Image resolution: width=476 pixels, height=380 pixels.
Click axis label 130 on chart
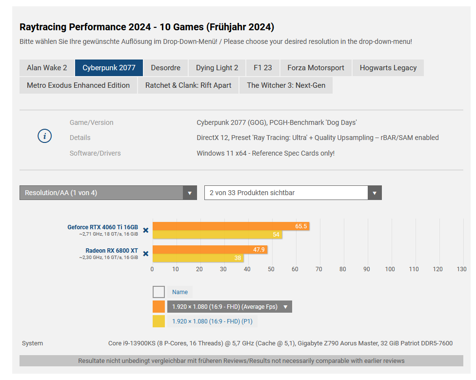tap(461, 269)
